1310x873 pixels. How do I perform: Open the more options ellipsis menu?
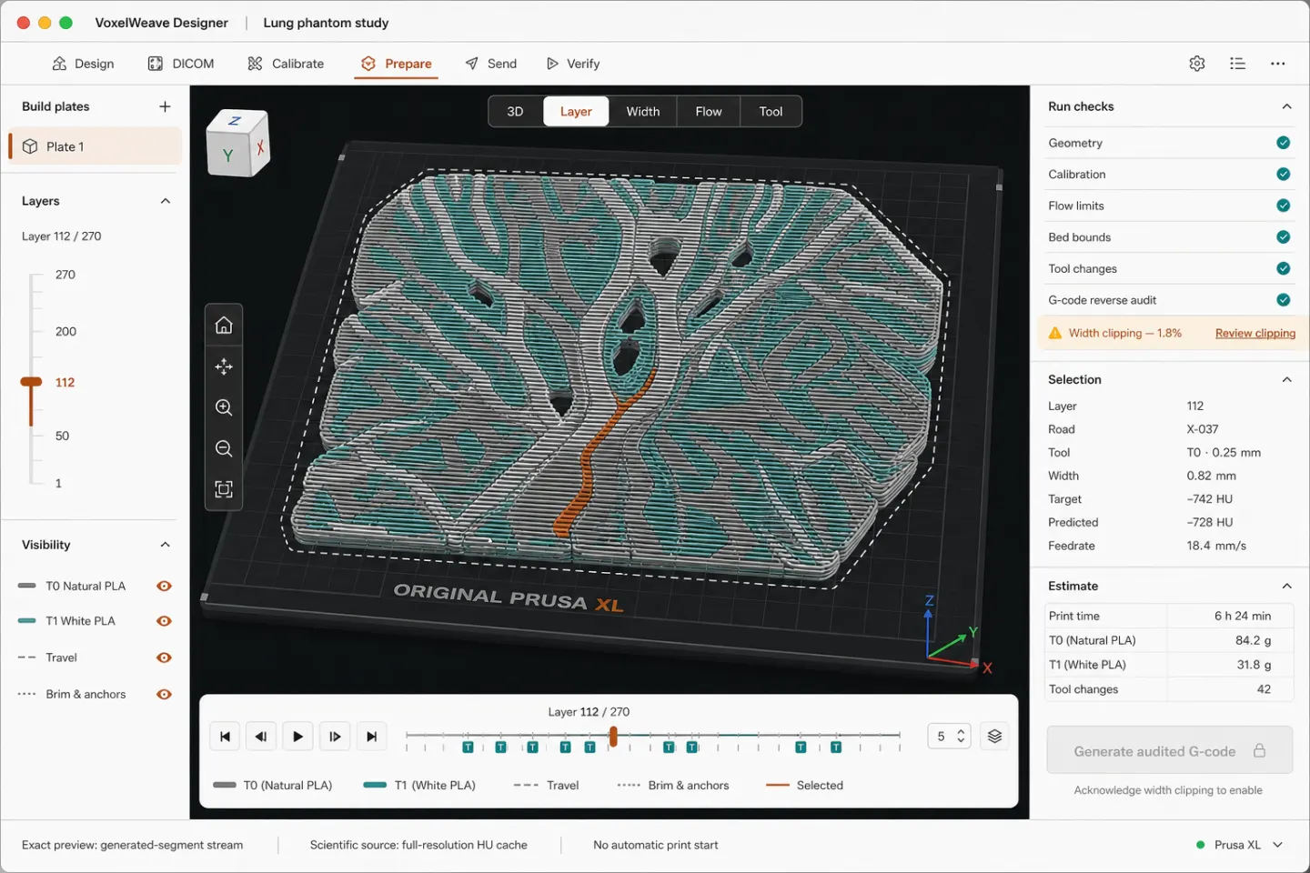(x=1278, y=64)
